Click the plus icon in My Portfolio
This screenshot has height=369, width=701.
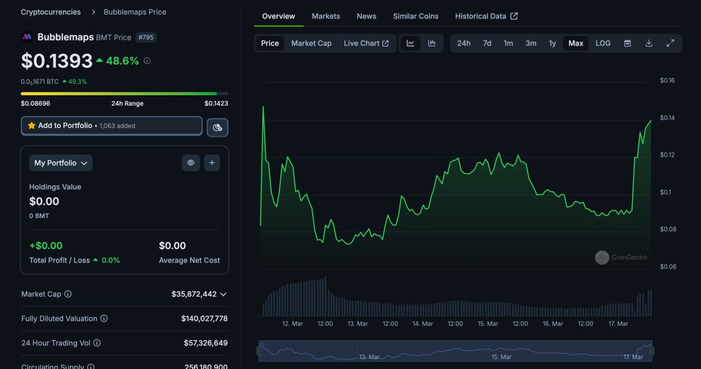coord(212,163)
